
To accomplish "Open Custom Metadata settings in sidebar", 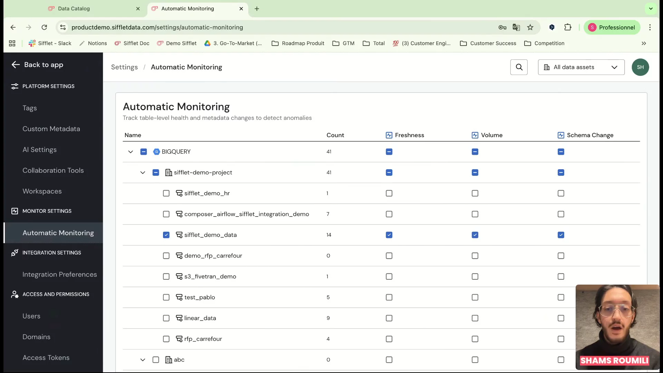I will pyautogui.click(x=51, y=129).
